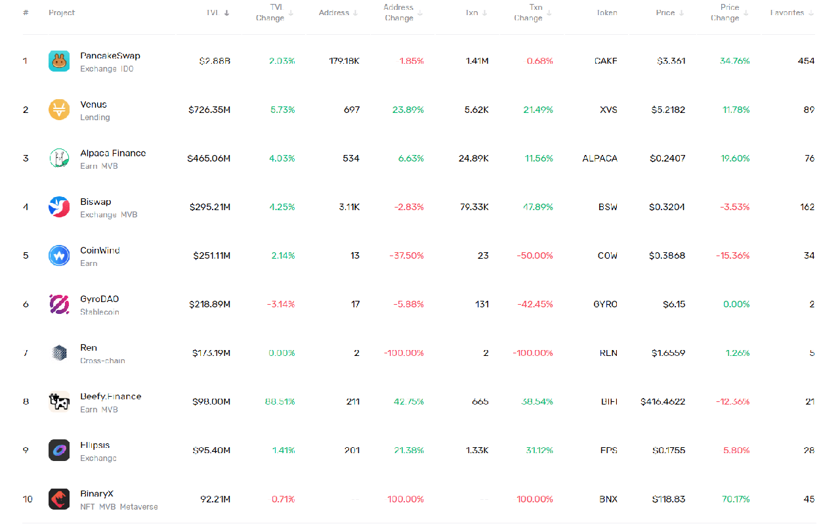Sort by TVL Change column
The image size is (840, 528).
click(274, 12)
